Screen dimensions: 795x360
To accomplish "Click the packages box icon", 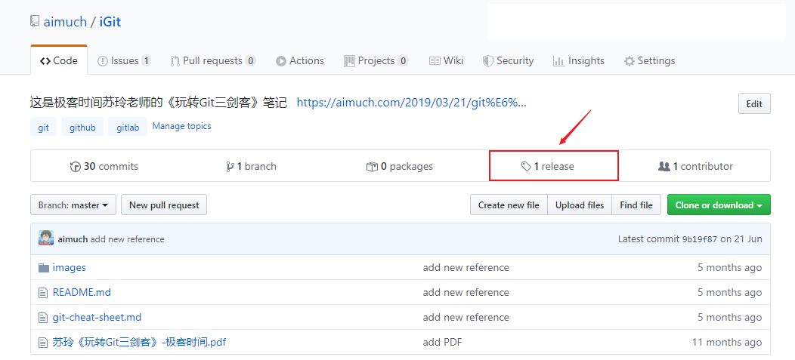I will [x=372, y=167].
